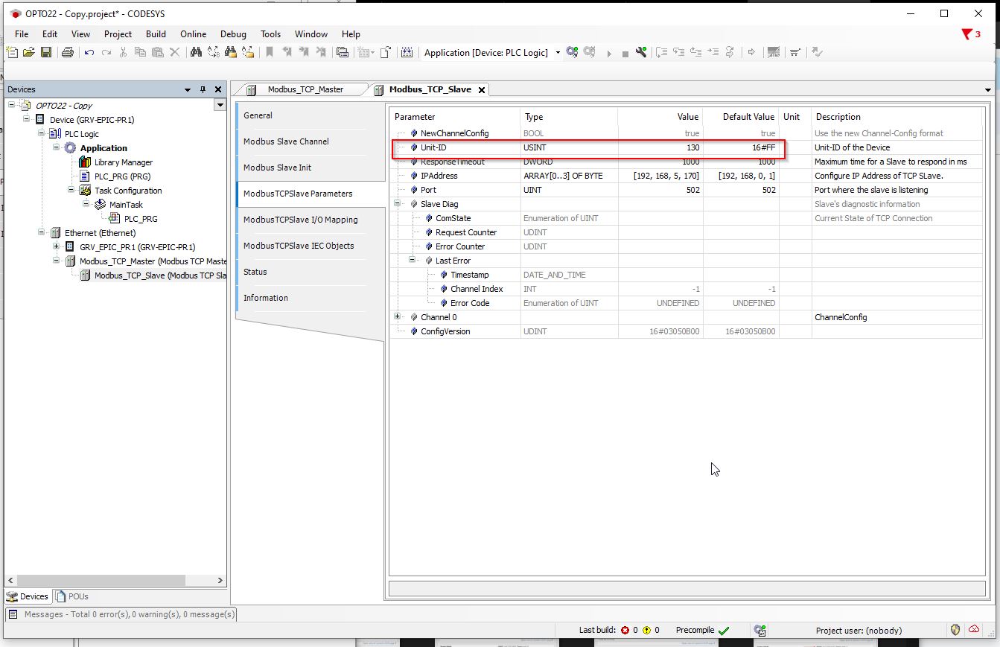This screenshot has height=647, width=1000.
Task: Open notifications red flag with 3
Action: click(x=971, y=34)
